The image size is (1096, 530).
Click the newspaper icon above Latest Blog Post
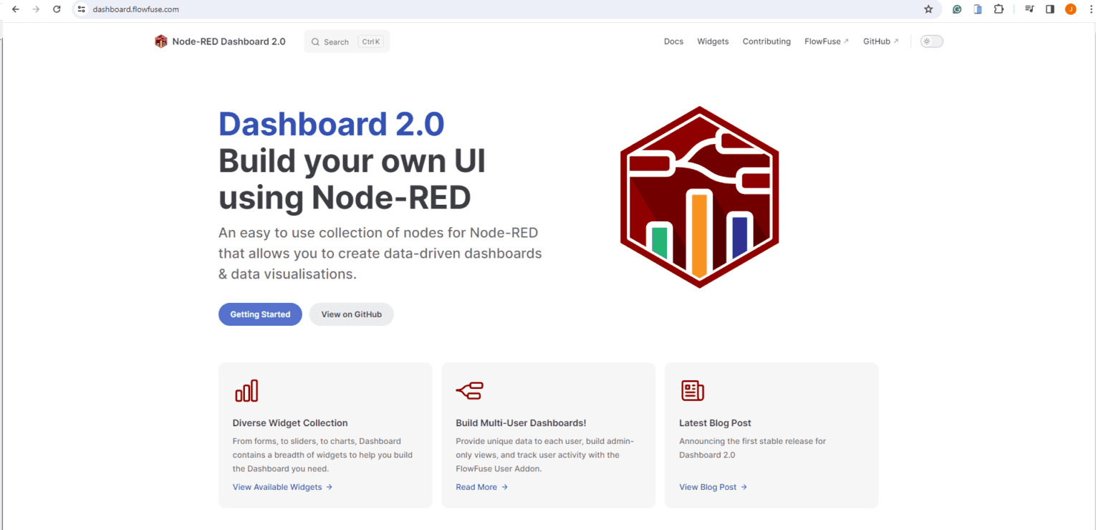click(x=692, y=390)
